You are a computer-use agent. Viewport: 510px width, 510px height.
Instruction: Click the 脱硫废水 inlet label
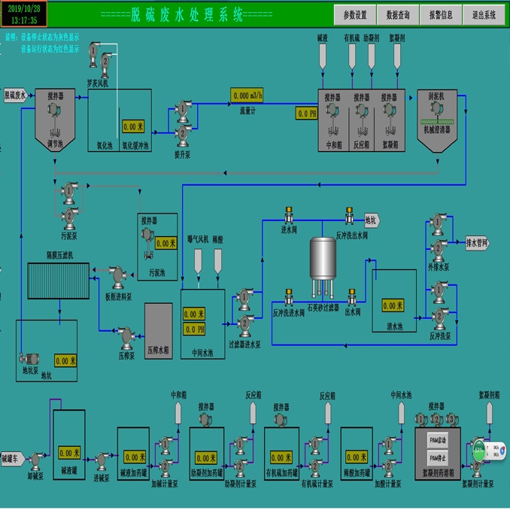point(16,96)
